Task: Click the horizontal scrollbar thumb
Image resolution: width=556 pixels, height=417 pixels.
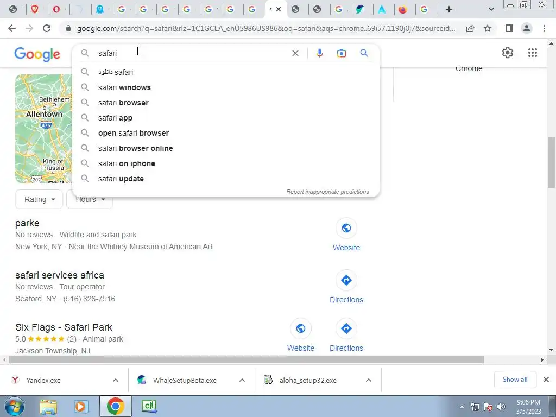Action: [x=247, y=360]
